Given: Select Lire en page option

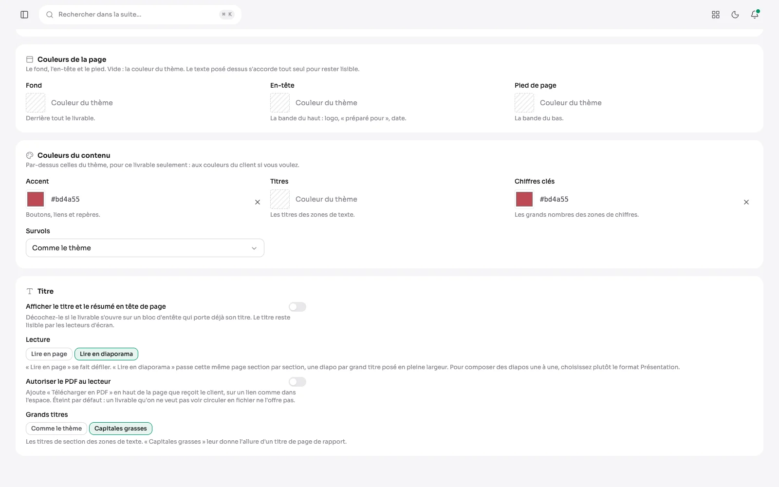Looking at the screenshot, I should pos(49,354).
